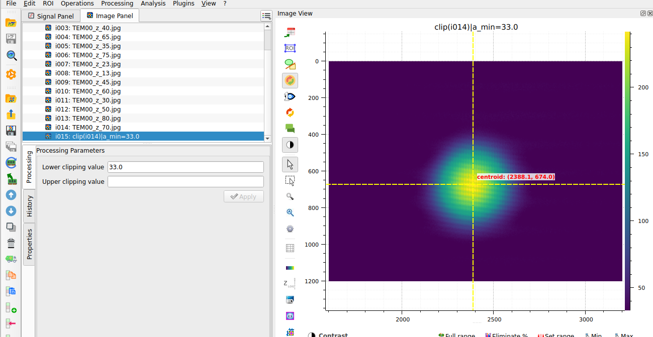Select i015: clip(i014)|a_min=33.0 row

(143, 136)
